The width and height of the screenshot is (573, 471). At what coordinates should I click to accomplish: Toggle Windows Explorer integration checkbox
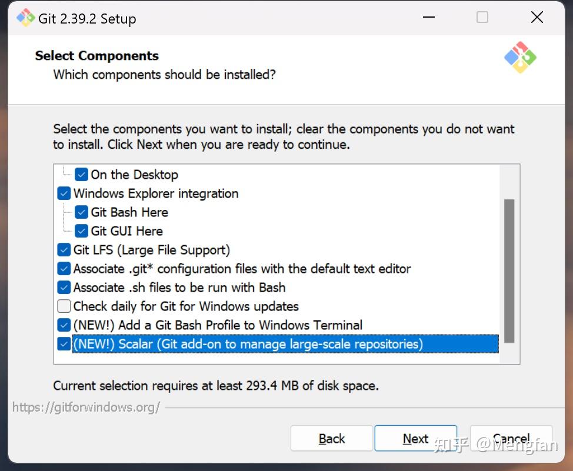[64, 193]
